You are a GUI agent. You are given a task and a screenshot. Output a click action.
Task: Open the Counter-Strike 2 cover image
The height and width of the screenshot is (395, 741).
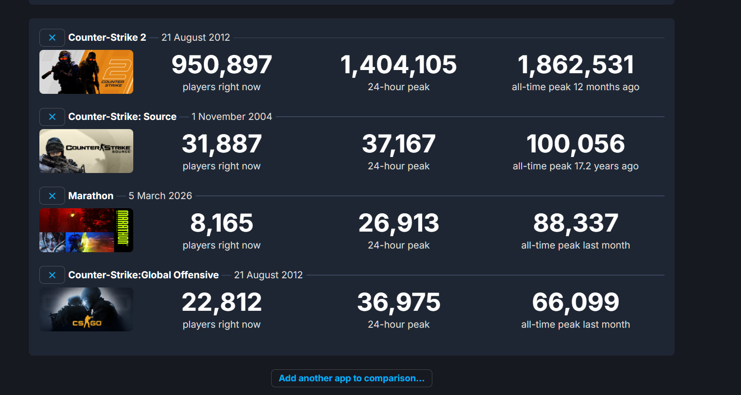coord(86,72)
